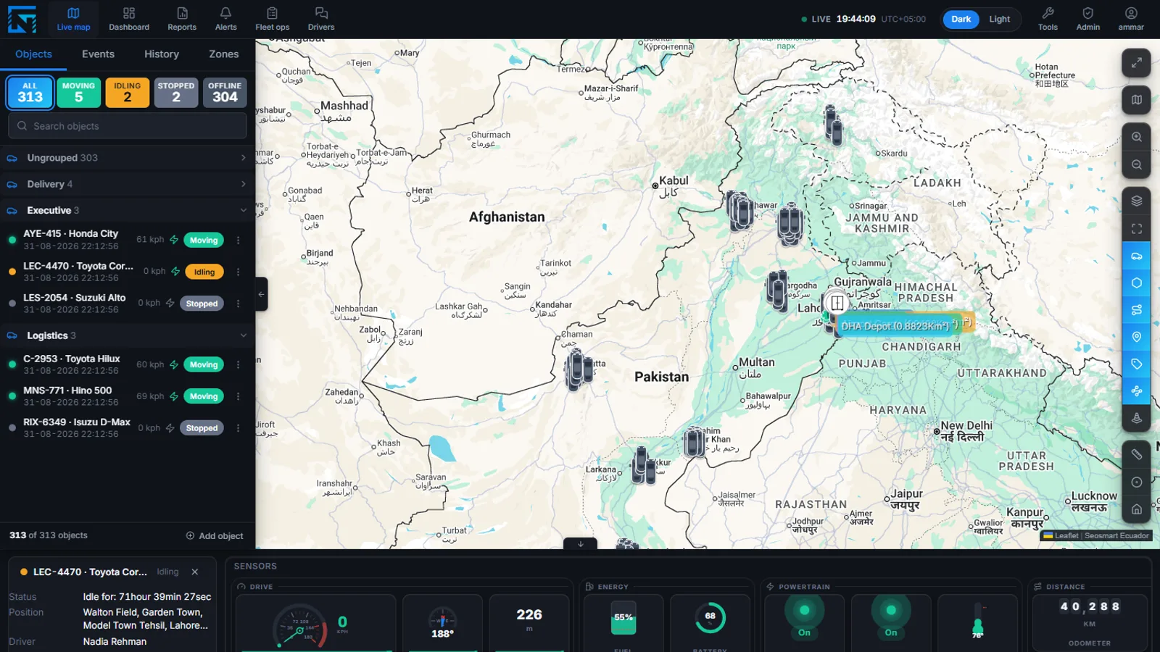Image resolution: width=1160 pixels, height=652 pixels.
Task: Filter by IDLING 2 objects
Action: coord(127,93)
